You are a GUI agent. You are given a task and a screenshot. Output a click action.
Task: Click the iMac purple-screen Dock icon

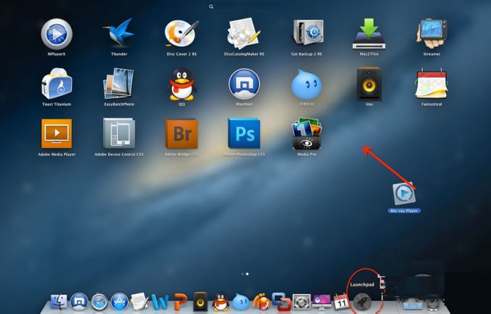click(322, 302)
